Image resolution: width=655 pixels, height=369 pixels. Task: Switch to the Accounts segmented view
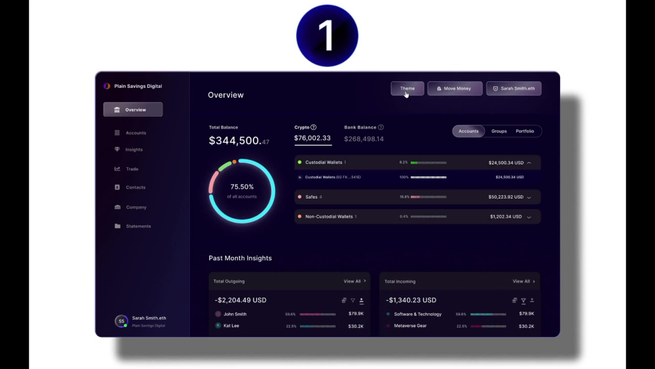(468, 131)
